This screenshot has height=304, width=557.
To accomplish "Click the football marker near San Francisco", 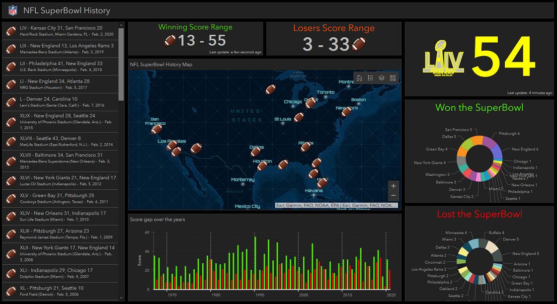I will point(157,130).
